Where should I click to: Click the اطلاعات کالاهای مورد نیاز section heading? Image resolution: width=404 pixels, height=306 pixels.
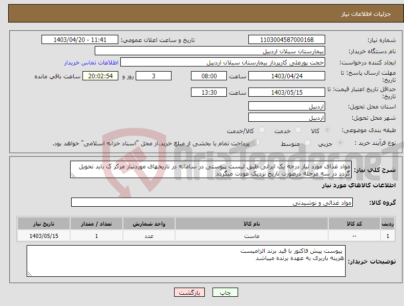(x=358, y=185)
